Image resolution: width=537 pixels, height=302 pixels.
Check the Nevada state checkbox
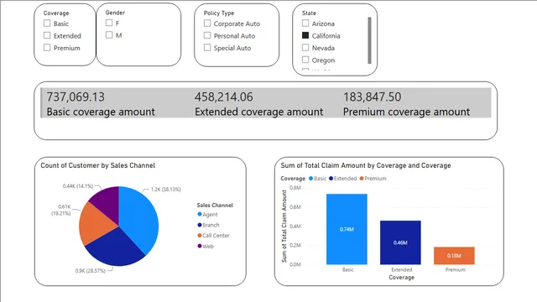(x=305, y=48)
